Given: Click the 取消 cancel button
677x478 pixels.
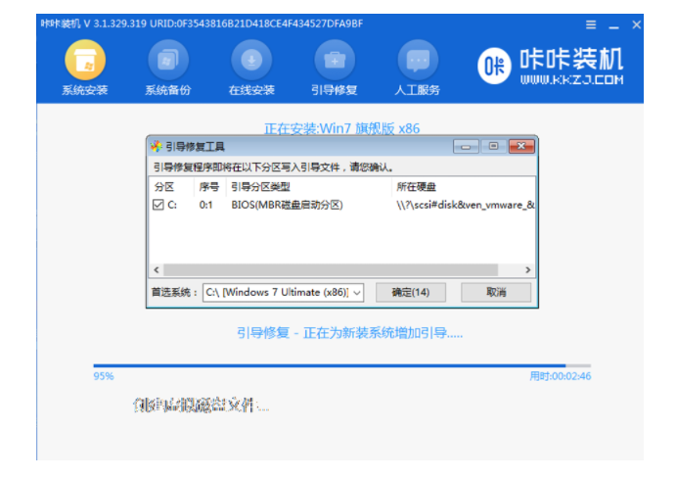Looking at the screenshot, I should (496, 292).
